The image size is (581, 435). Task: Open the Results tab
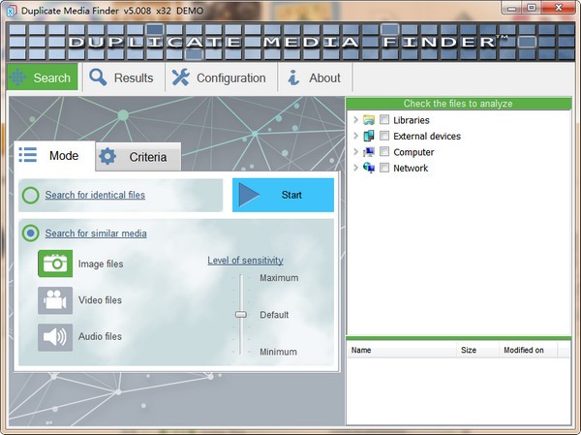(x=124, y=78)
